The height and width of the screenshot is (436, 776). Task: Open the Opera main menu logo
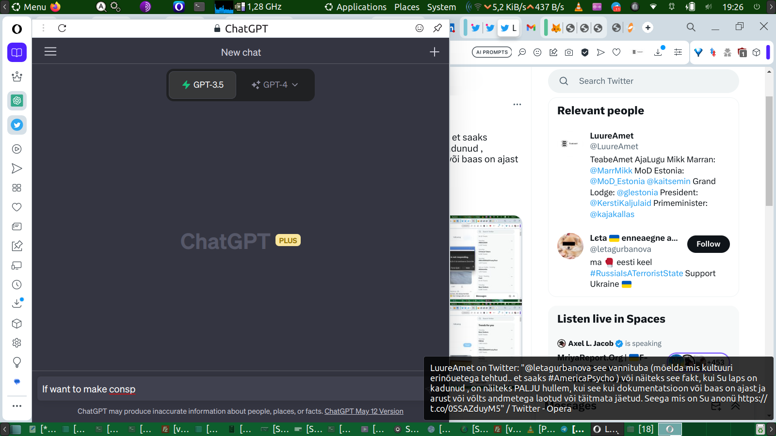(x=17, y=29)
